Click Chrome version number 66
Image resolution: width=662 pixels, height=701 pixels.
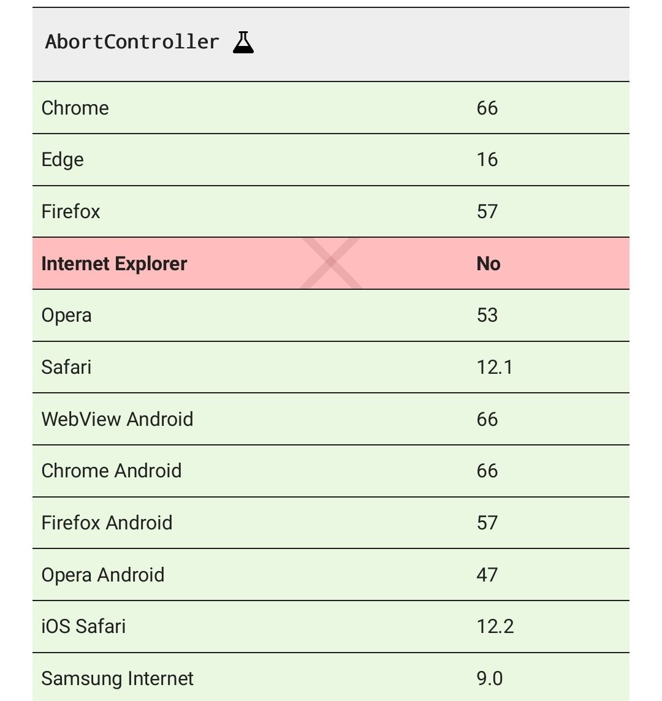point(487,108)
